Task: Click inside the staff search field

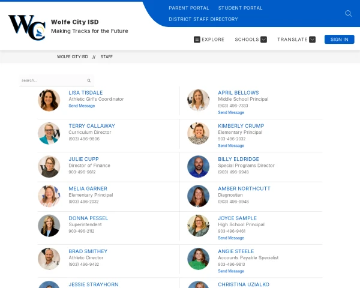Action: click(x=53, y=80)
